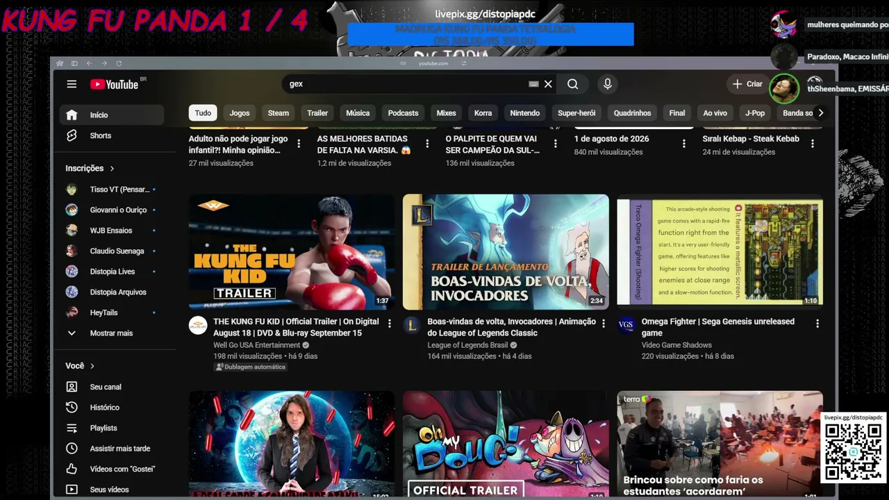Image resolution: width=889 pixels, height=500 pixels.
Task: Visit Well Go USA Entertainment channel name
Action: pyautogui.click(x=256, y=345)
